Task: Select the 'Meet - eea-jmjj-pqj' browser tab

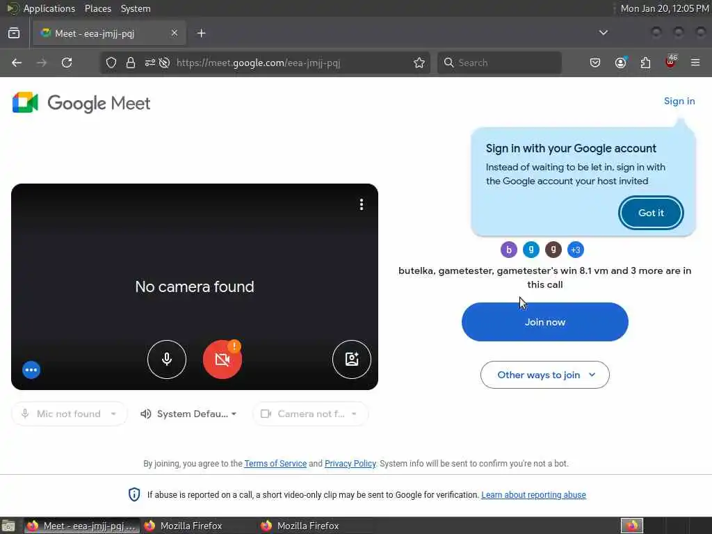Action: [x=109, y=33]
